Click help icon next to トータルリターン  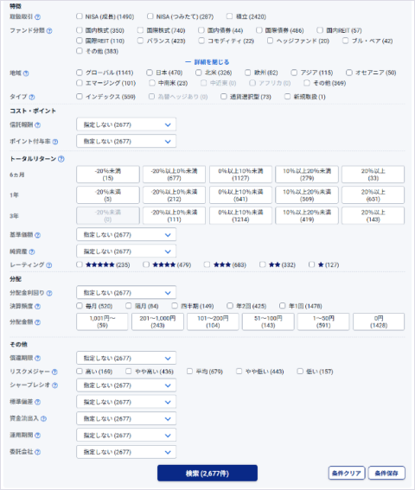61,159
